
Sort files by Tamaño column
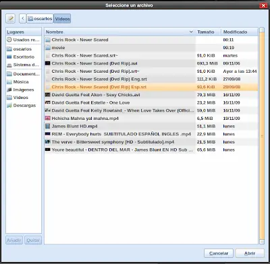coord(208,32)
